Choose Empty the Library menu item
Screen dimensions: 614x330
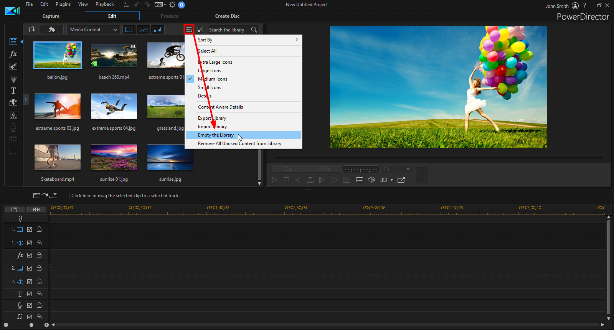click(216, 135)
